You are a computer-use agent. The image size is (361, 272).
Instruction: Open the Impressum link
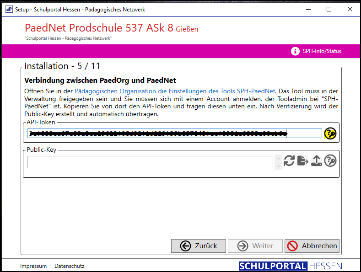pos(33,266)
